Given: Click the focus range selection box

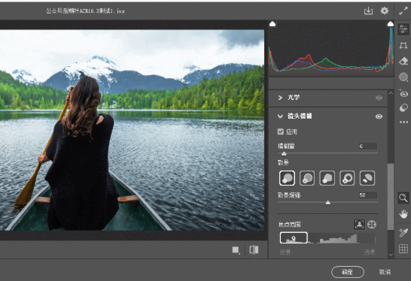Looking at the screenshot, I should point(294,238).
